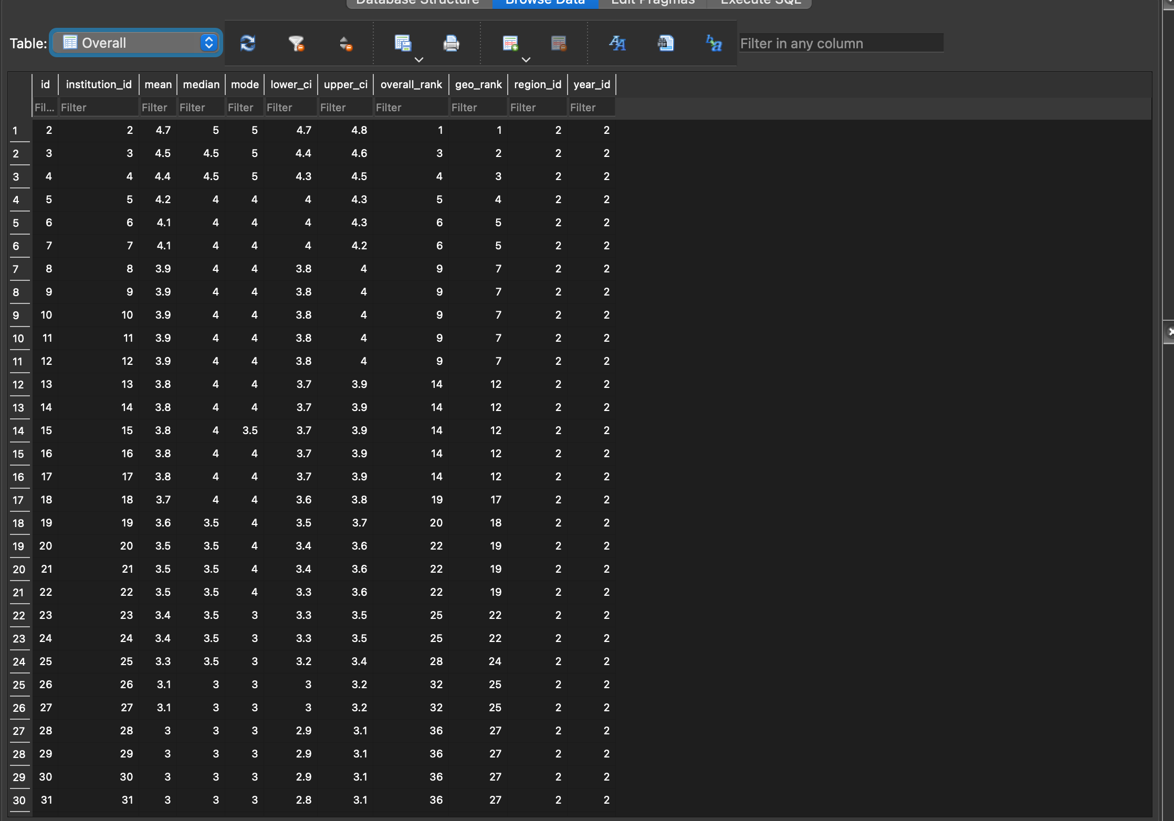This screenshot has width=1174, height=821.
Task: Open find in table binoculars icon
Action: [x=665, y=43]
